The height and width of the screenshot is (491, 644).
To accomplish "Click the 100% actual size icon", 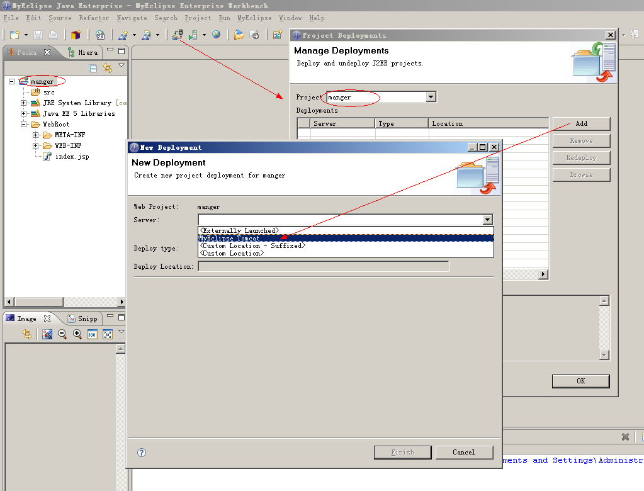I will 92,335.
